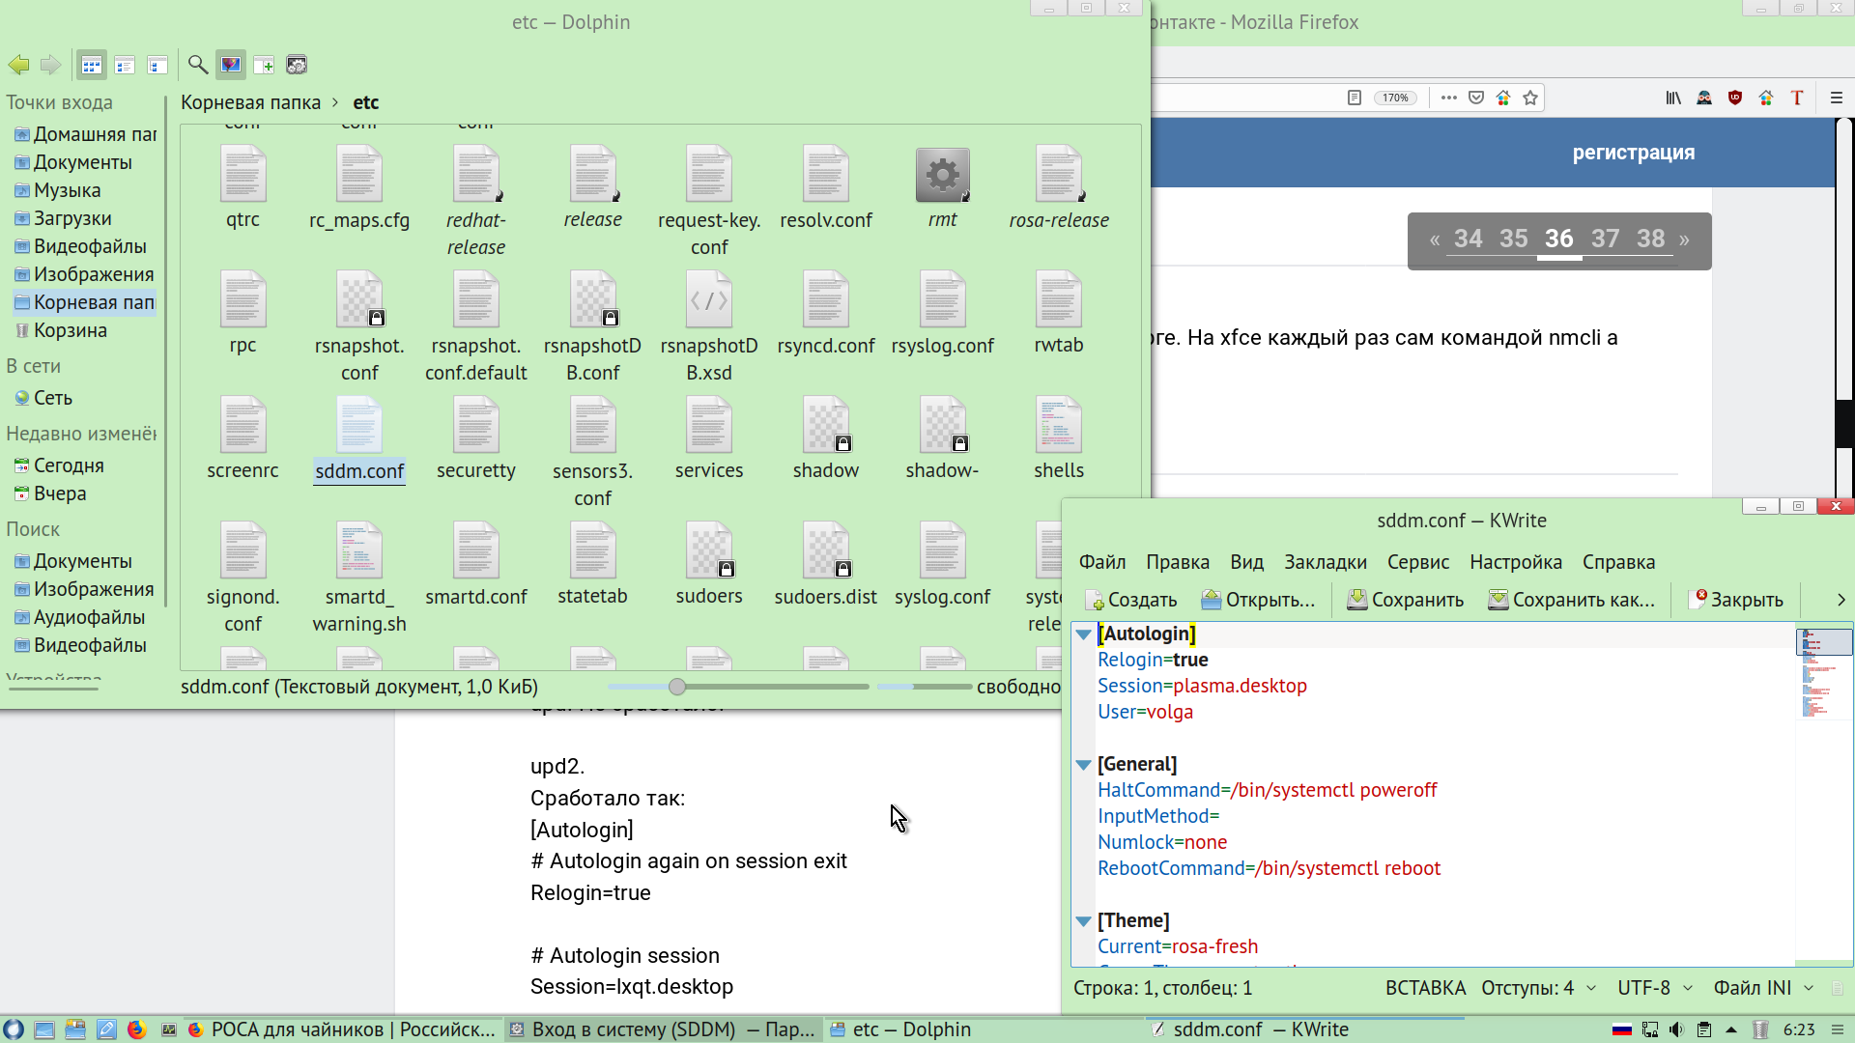Open KWrite Сервис menu
The height and width of the screenshot is (1043, 1855).
click(x=1417, y=562)
